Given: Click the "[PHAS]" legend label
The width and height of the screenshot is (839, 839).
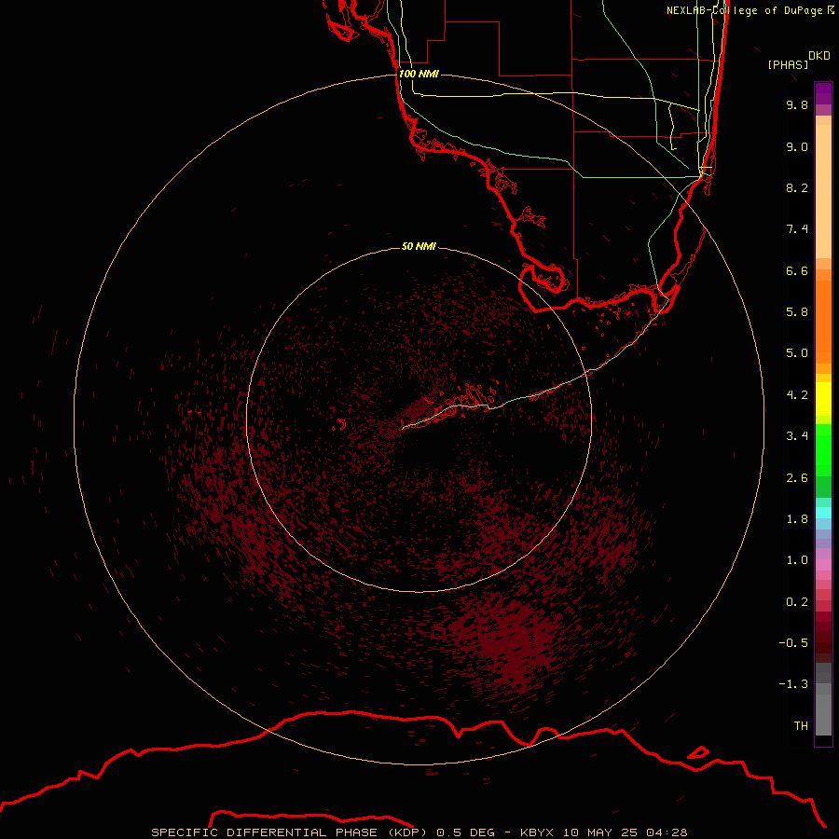Looking at the screenshot, I should [x=788, y=64].
